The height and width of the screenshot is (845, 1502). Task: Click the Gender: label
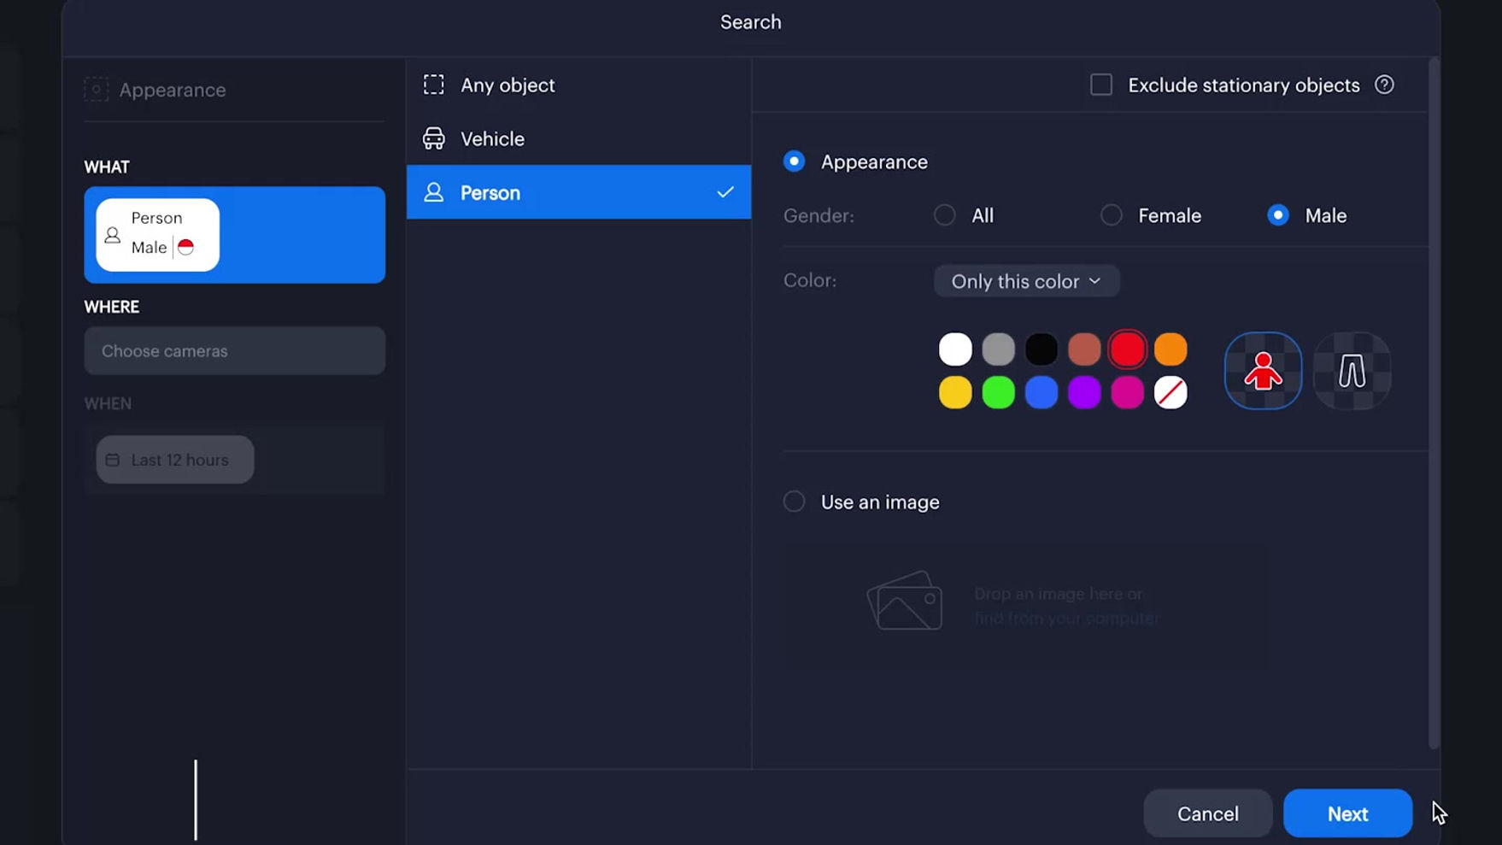[x=818, y=215]
